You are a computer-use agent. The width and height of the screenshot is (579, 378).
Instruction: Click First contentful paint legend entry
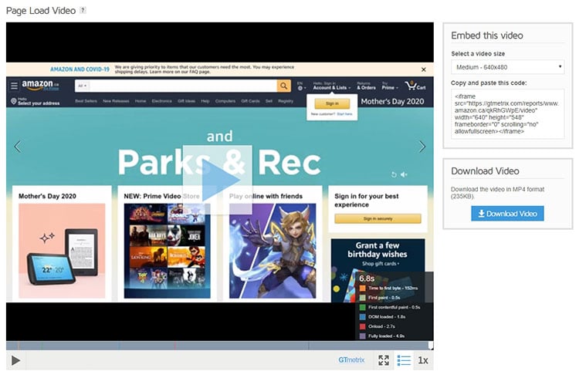click(390, 307)
